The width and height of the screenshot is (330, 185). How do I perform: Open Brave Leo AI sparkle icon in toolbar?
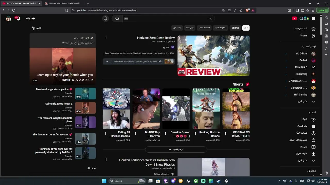(308, 10)
